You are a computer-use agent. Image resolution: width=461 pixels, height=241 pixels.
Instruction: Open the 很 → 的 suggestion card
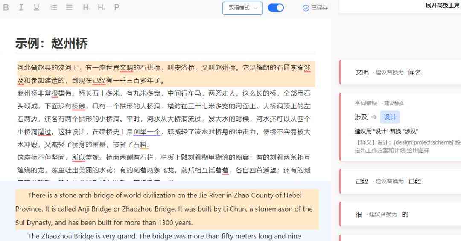click(400, 214)
